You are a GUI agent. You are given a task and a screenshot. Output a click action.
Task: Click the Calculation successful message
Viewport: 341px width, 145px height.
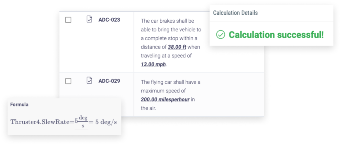(x=276, y=35)
